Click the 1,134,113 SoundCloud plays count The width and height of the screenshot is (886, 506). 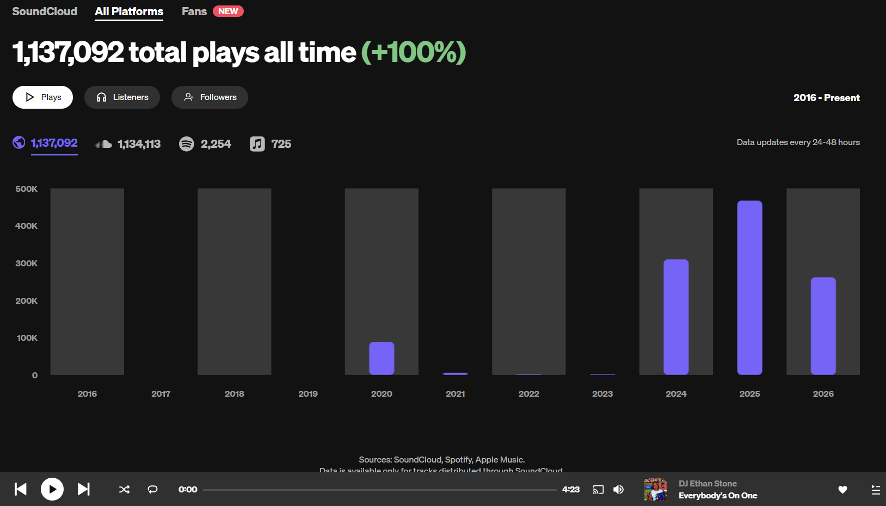[x=139, y=144]
